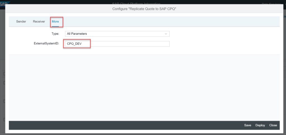The image size is (286, 135).
Task: Click the Save button
Action: pyautogui.click(x=247, y=125)
